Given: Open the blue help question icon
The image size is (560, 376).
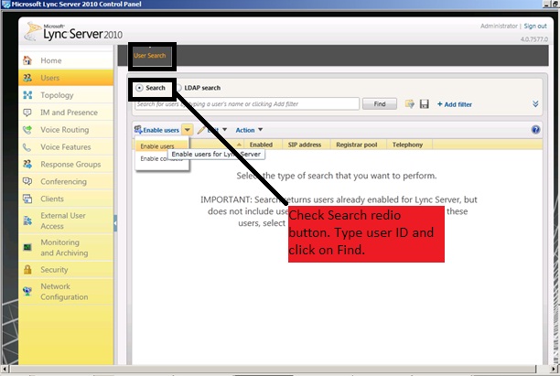Looking at the screenshot, I should [x=535, y=130].
